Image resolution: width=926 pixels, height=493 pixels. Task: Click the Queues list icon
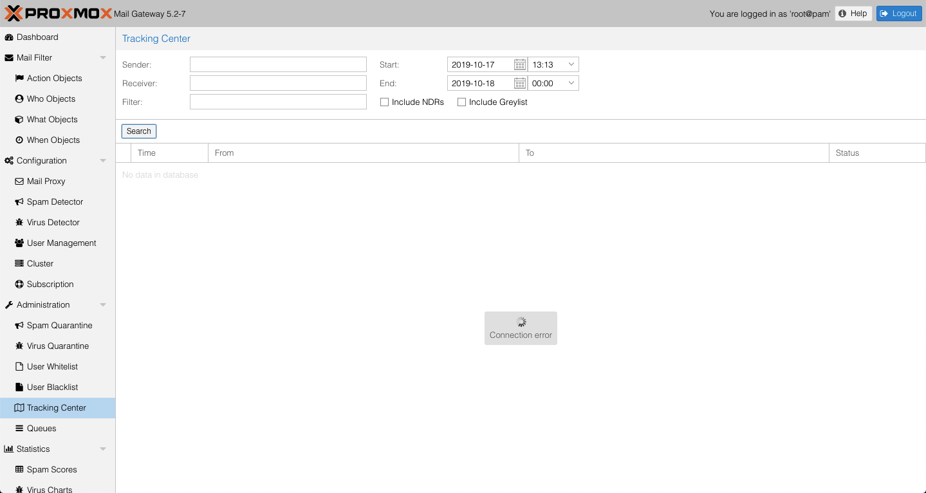(x=19, y=429)
